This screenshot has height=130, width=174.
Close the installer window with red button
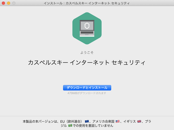click(3, 3)
